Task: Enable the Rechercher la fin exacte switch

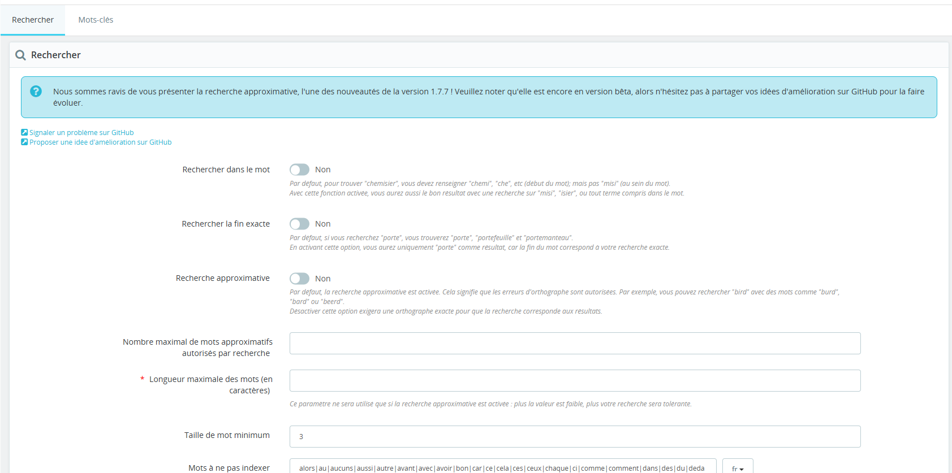Action: pos(299,224)
